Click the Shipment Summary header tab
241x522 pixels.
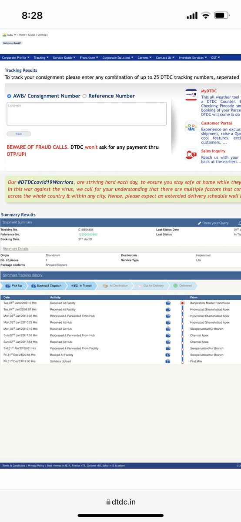point(17,222)
